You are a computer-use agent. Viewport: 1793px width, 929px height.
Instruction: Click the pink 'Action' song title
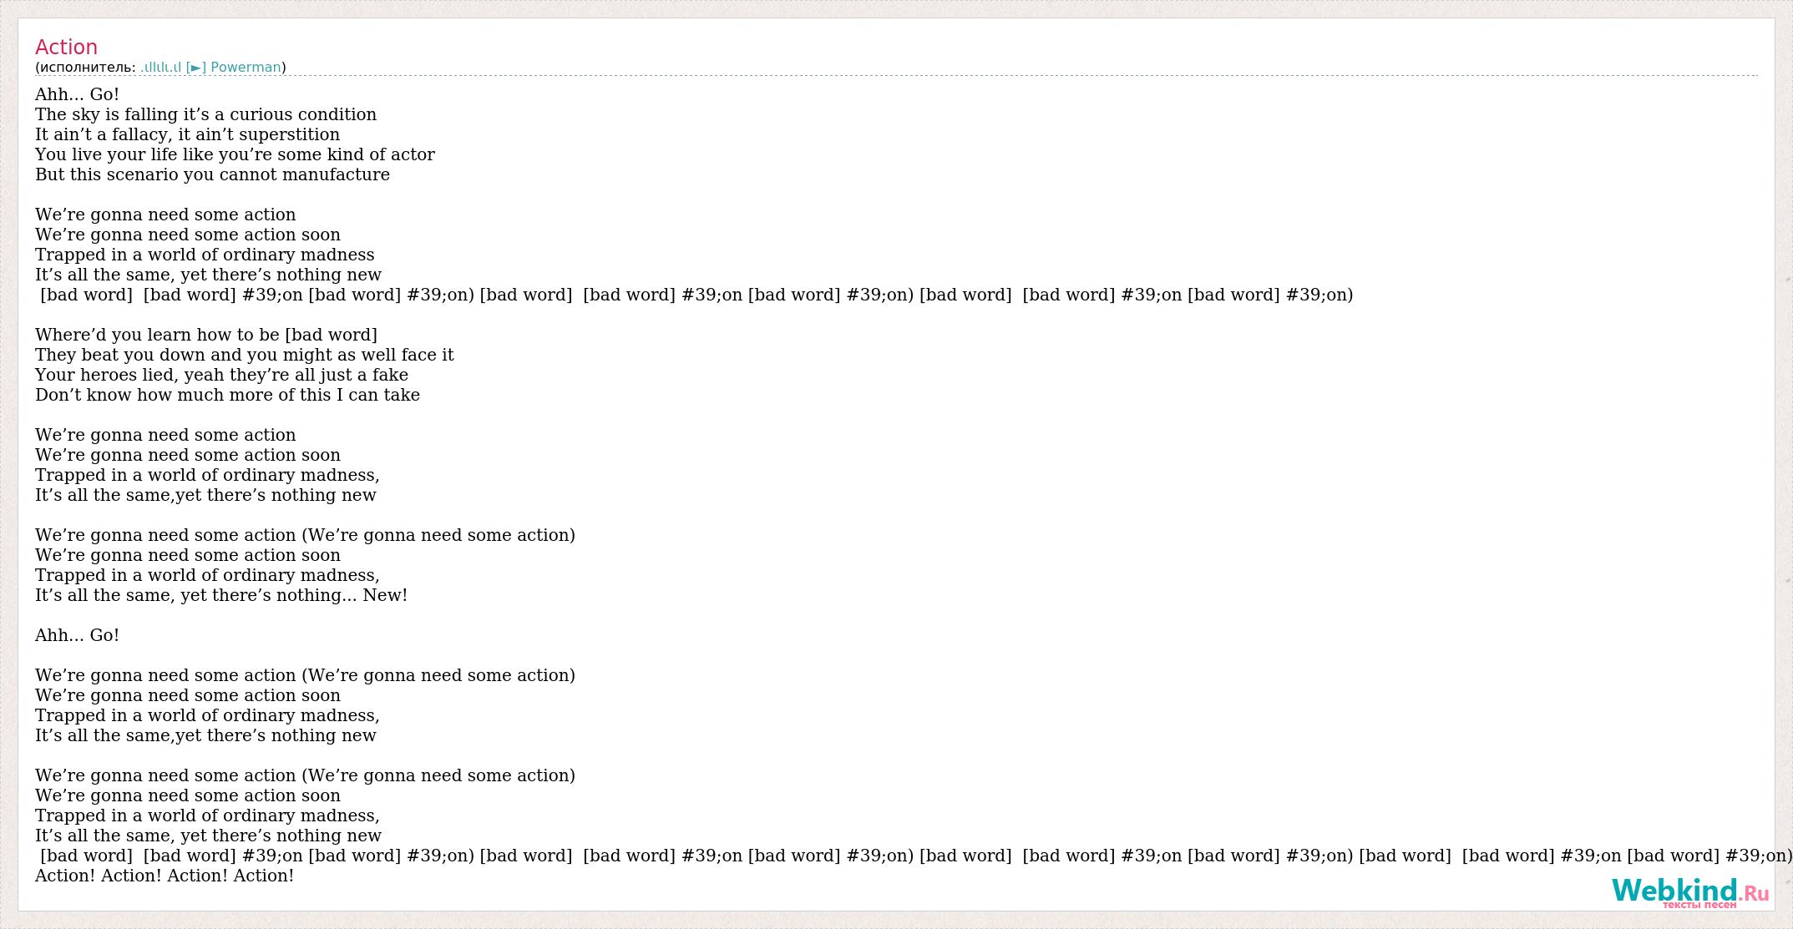click(66, 48)
